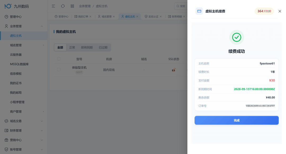This screenshot has width=286, height=154.
Task: Close the 财务明细 tab
Action: click(184, 16)
